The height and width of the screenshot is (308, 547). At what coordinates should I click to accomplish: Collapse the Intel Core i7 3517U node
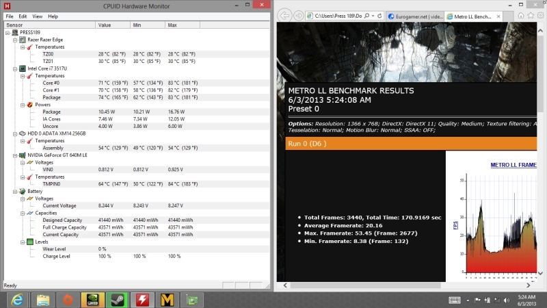click(15, 69)
